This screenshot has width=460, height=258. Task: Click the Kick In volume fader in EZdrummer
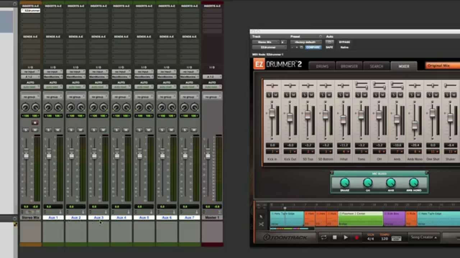click(272, 113)
